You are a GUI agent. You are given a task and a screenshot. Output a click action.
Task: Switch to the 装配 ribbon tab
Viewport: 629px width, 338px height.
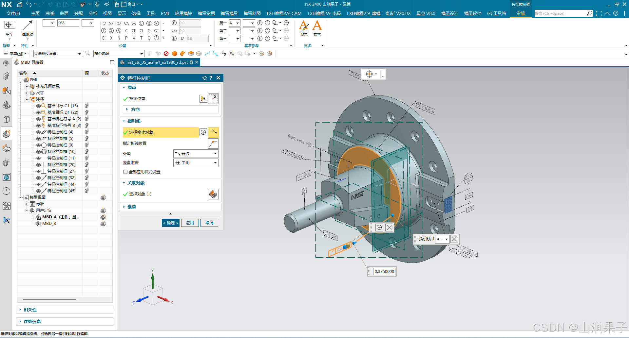point(79,13)
